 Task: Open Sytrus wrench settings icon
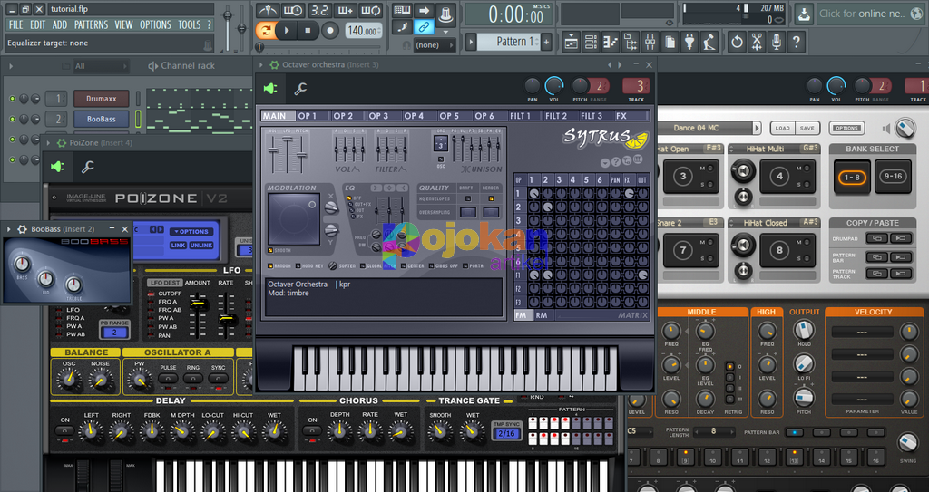click(x=300, y=89)
